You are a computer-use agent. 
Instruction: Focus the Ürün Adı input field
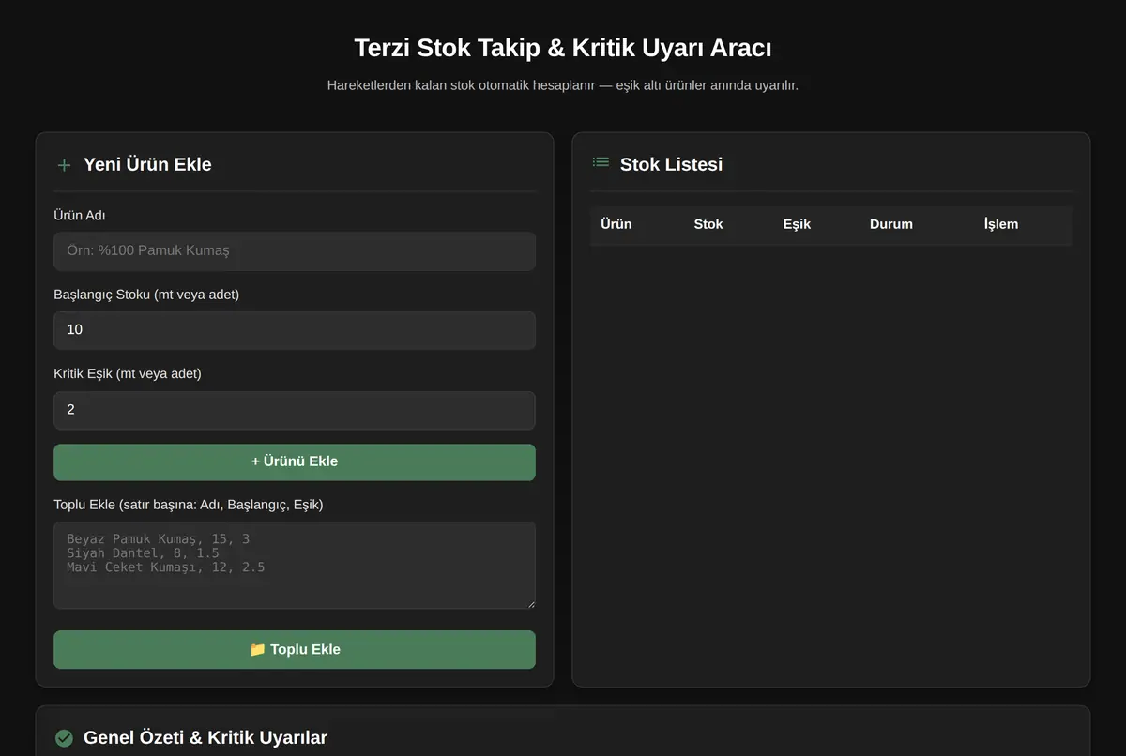[x=295, y=251]
